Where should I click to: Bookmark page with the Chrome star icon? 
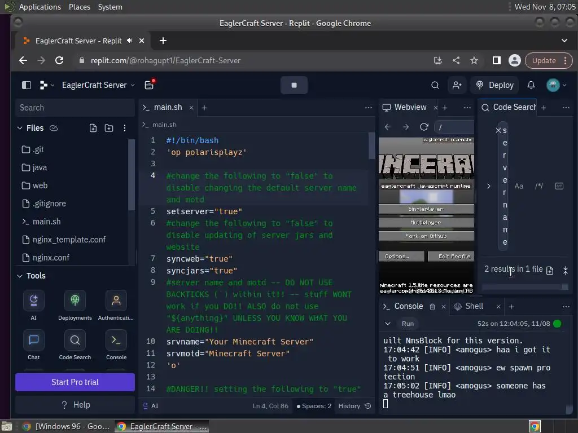[474, 60]
